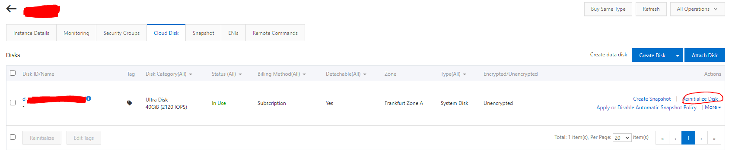Toggle the bottom checkbox next to Reinitialize
The image size is (732, 160).
pyautogui.click(x=13, y=137)
